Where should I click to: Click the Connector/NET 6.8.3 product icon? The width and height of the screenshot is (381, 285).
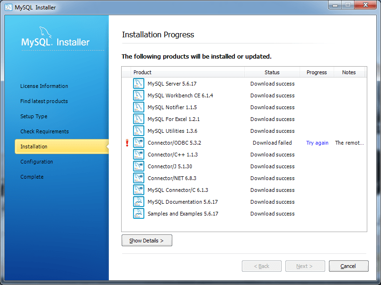pos(138,178)
